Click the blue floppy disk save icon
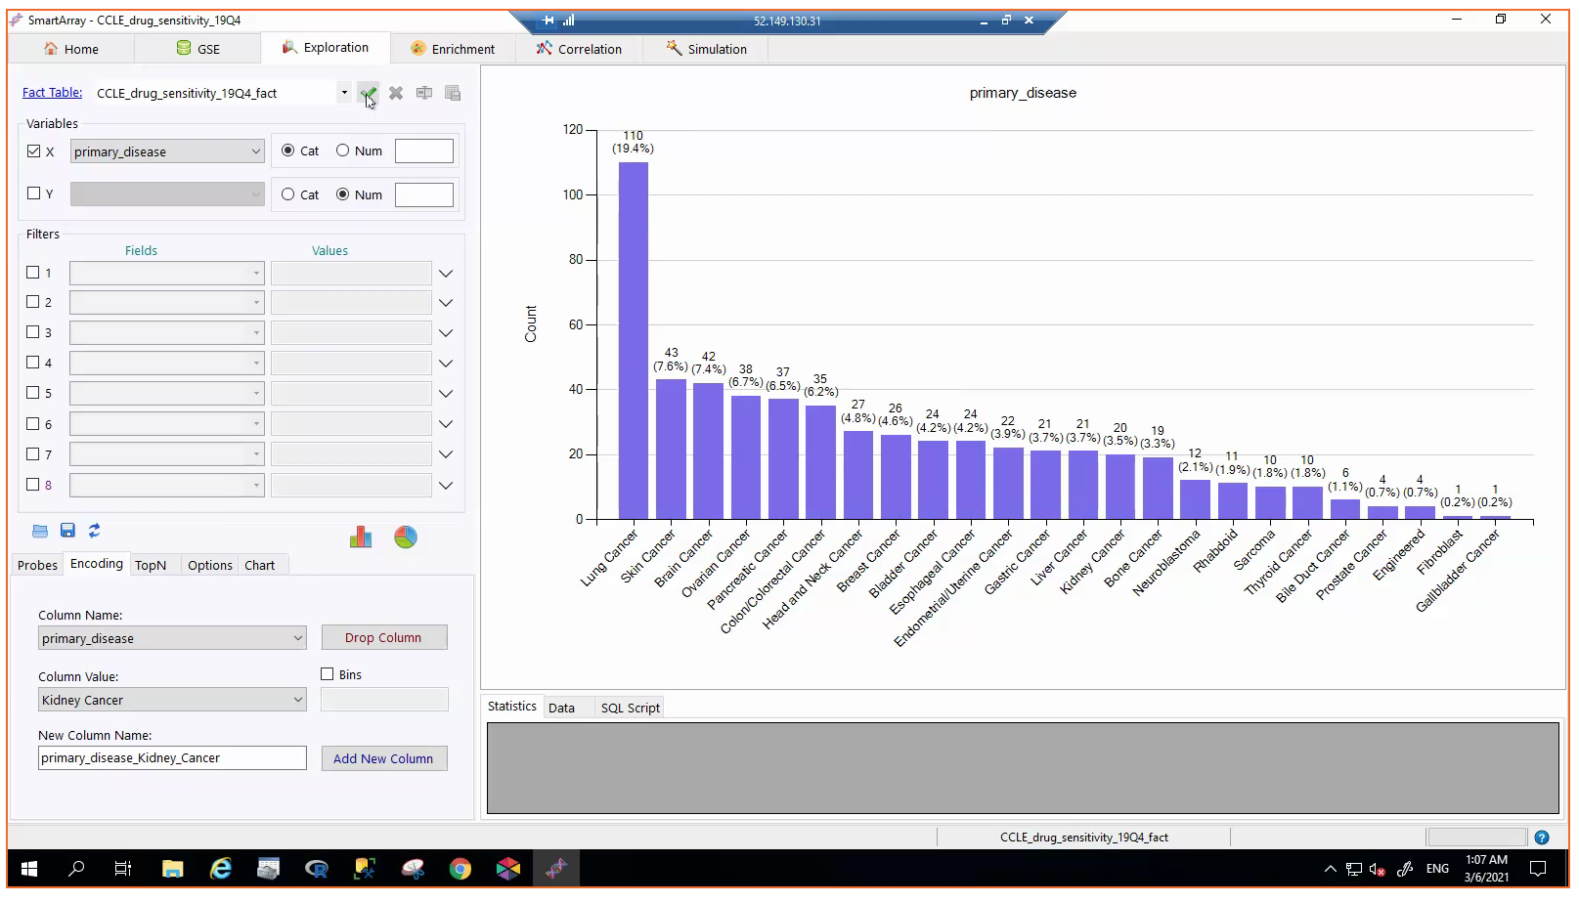This screenshot has width=1579, height=903. pos(67,531)
